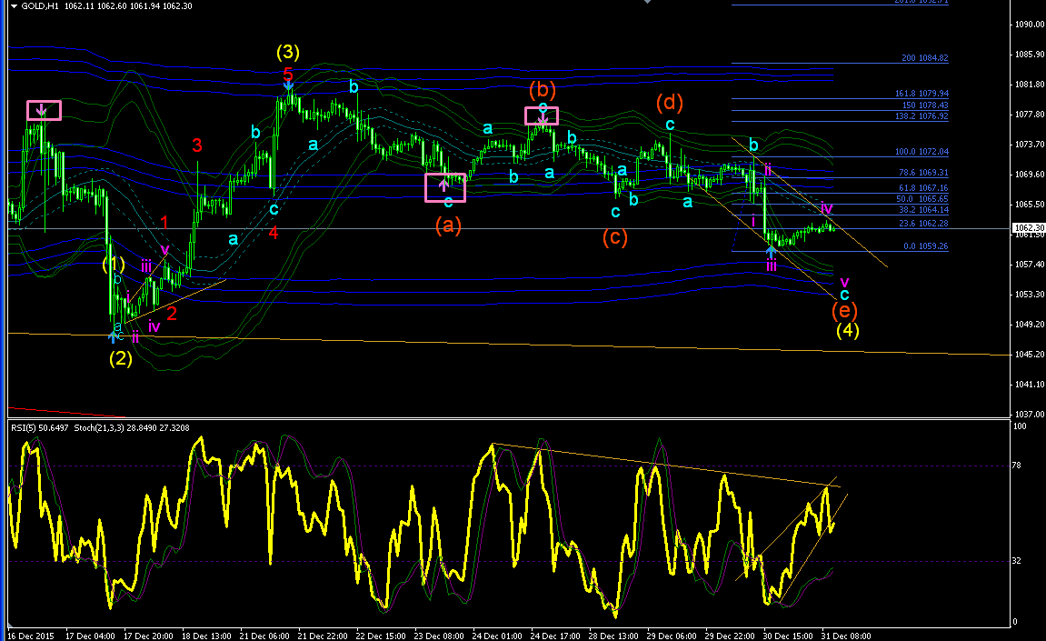
Task: Click the red wave label 1
Action: point(164,223)
